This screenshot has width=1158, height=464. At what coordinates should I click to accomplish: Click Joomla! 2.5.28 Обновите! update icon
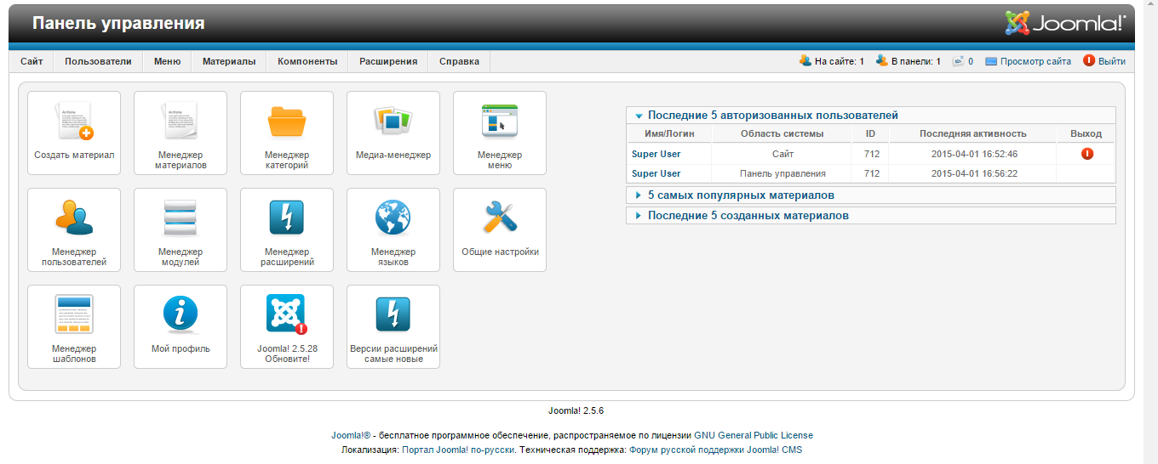point(287,327)
